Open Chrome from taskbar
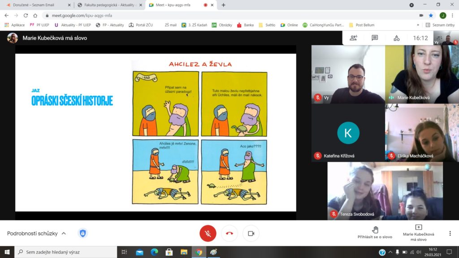The width and height of the screenshot is (459, 258). click(199, 252)
